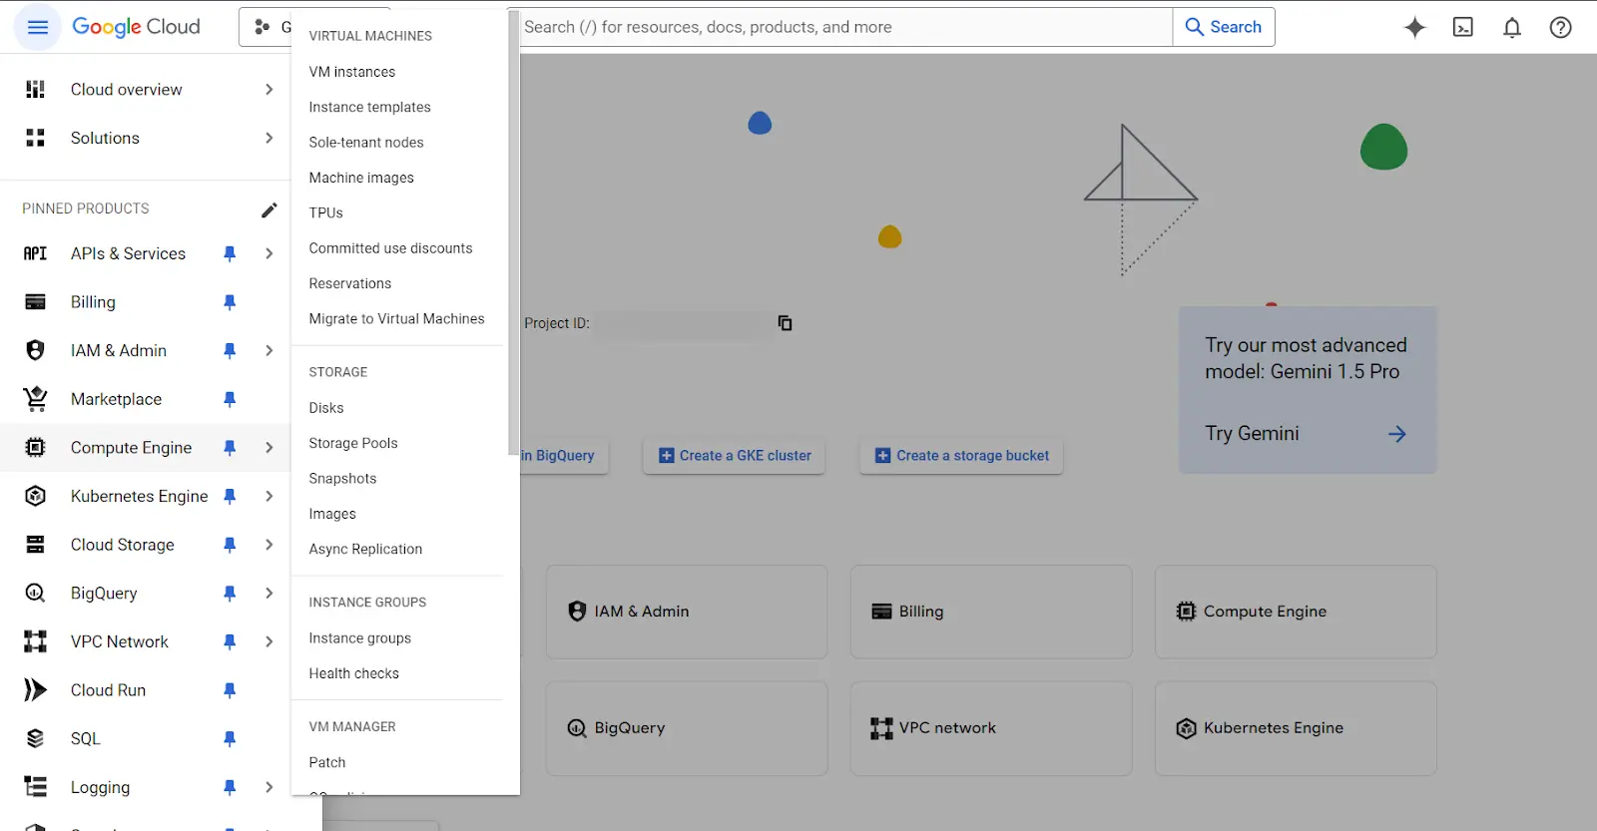Click the Try Gemini link
1597x831 pixels.
(x=1252, y=434)
